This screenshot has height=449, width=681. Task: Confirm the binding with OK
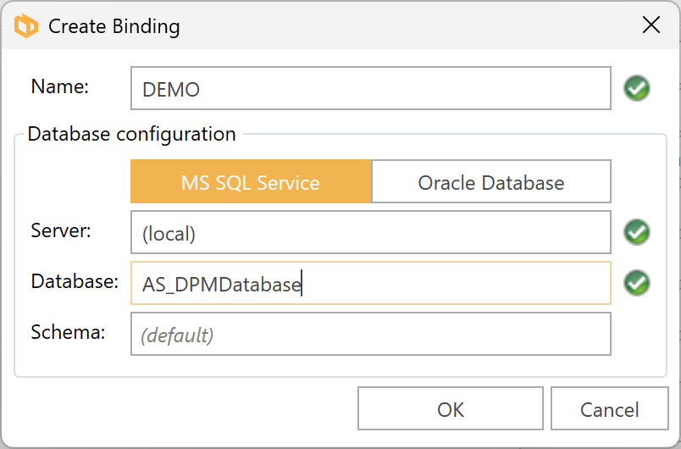coord(451,409)
